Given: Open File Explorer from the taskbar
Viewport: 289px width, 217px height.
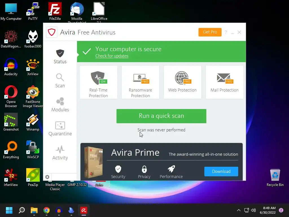Looking at the screenshot, I should coord(34,210).
